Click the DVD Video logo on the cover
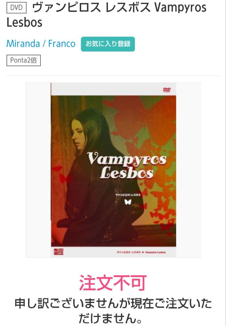The width and height of the screenshot is (226, 326). (167, 90)
